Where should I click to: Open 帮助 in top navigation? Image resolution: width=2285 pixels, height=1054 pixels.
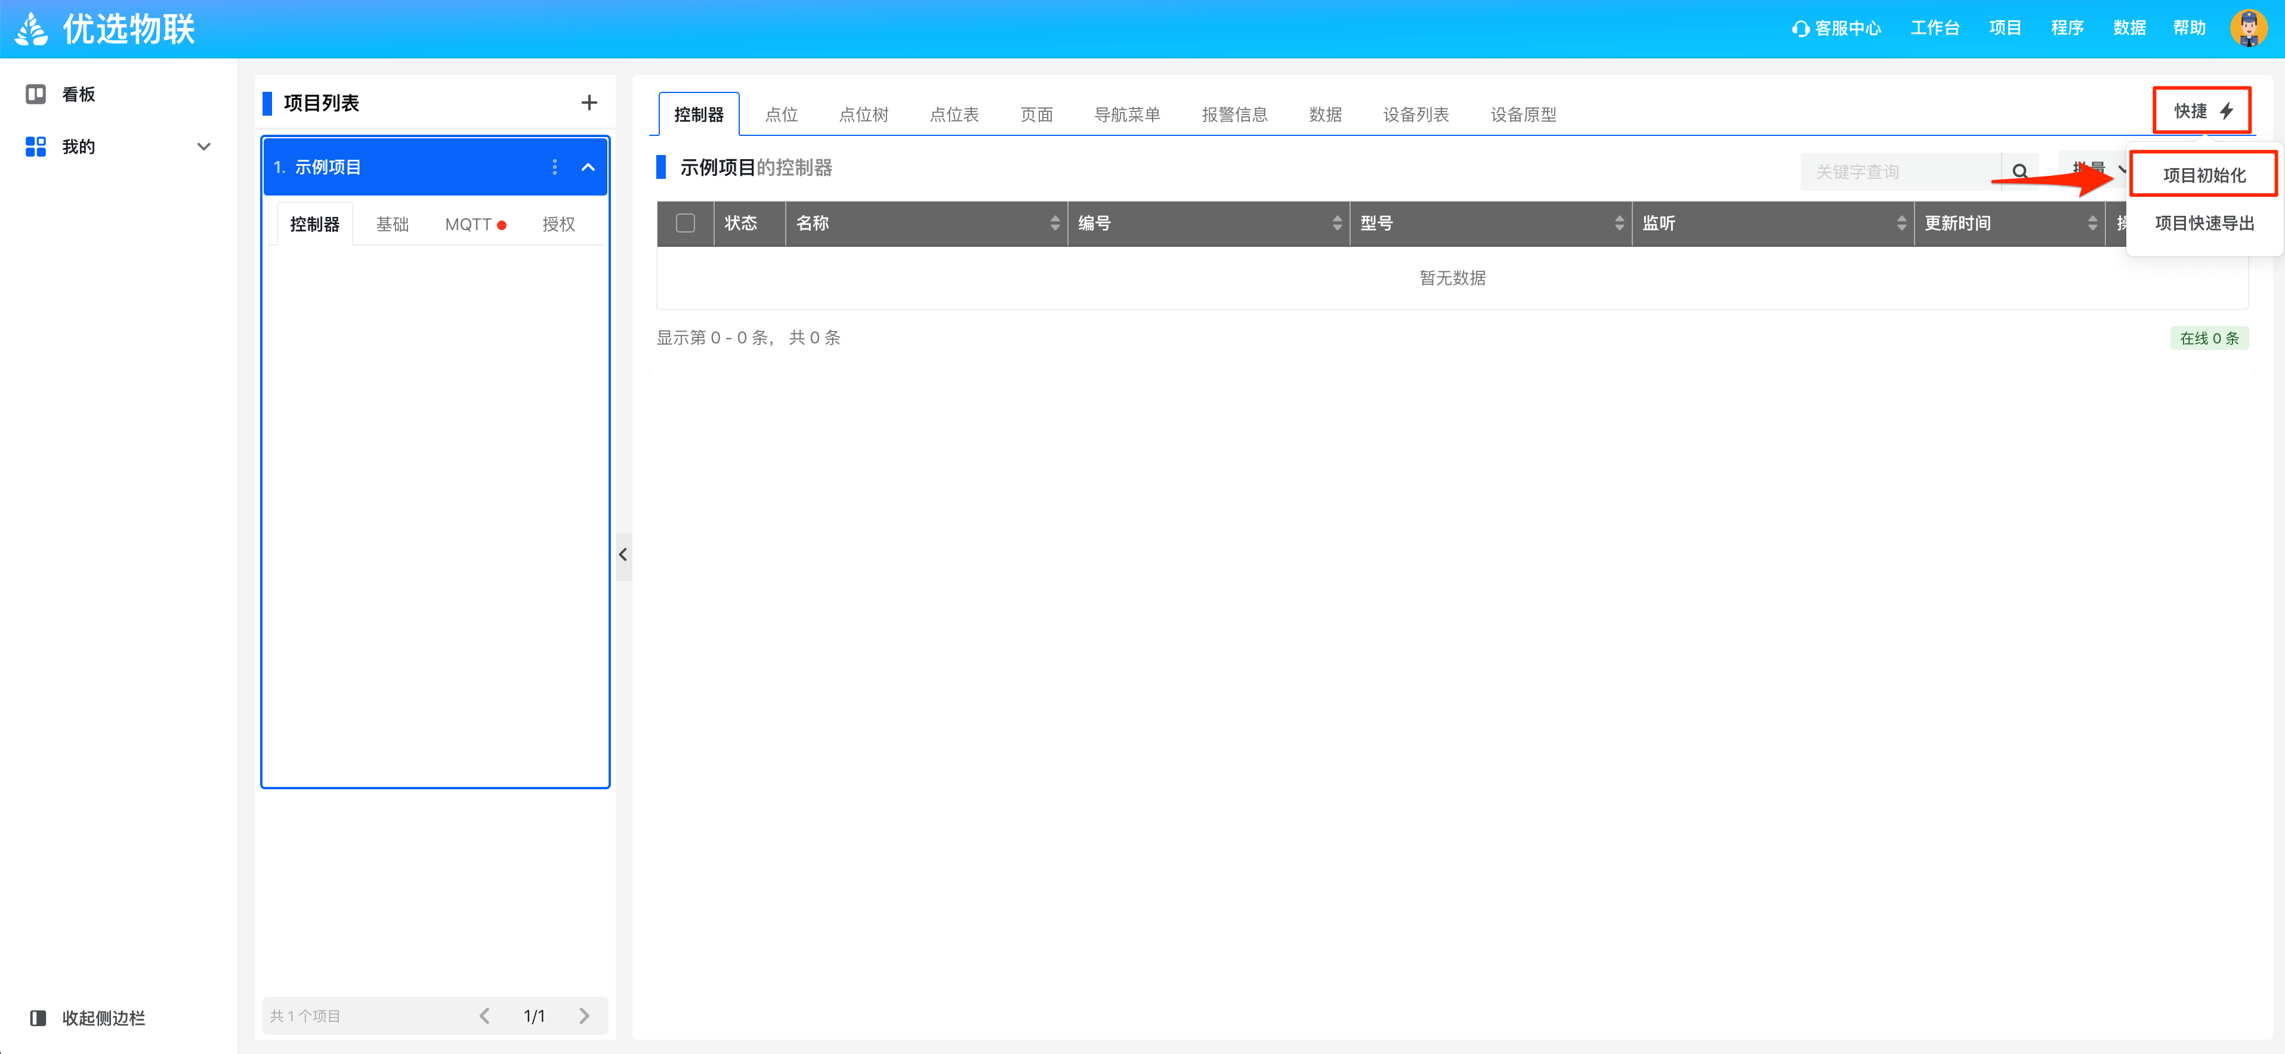click(2189, 29)
